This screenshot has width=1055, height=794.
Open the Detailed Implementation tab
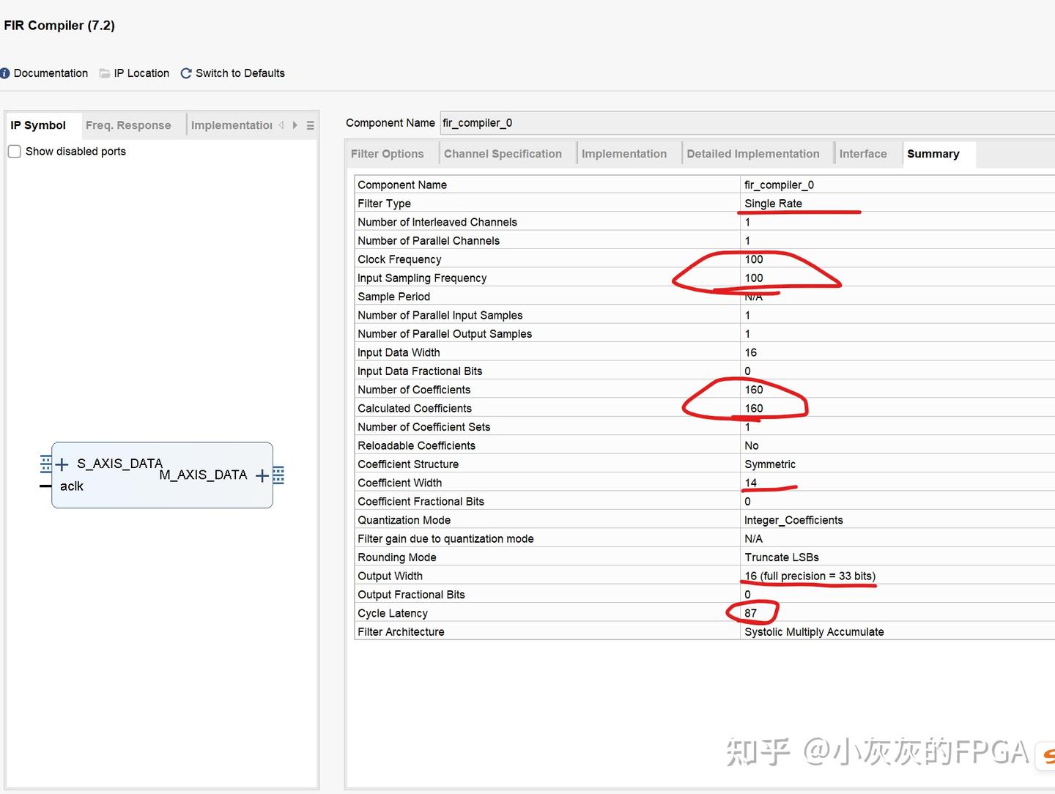point(753,154)
